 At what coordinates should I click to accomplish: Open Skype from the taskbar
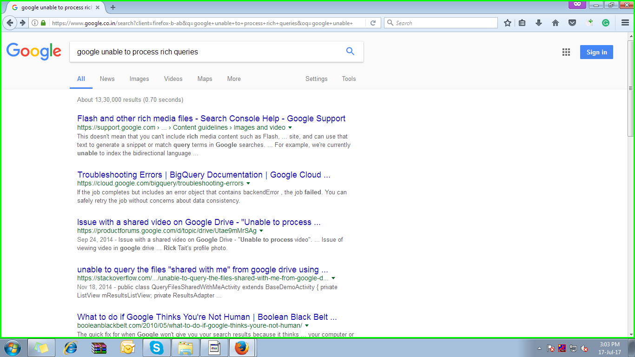[157, 348]
